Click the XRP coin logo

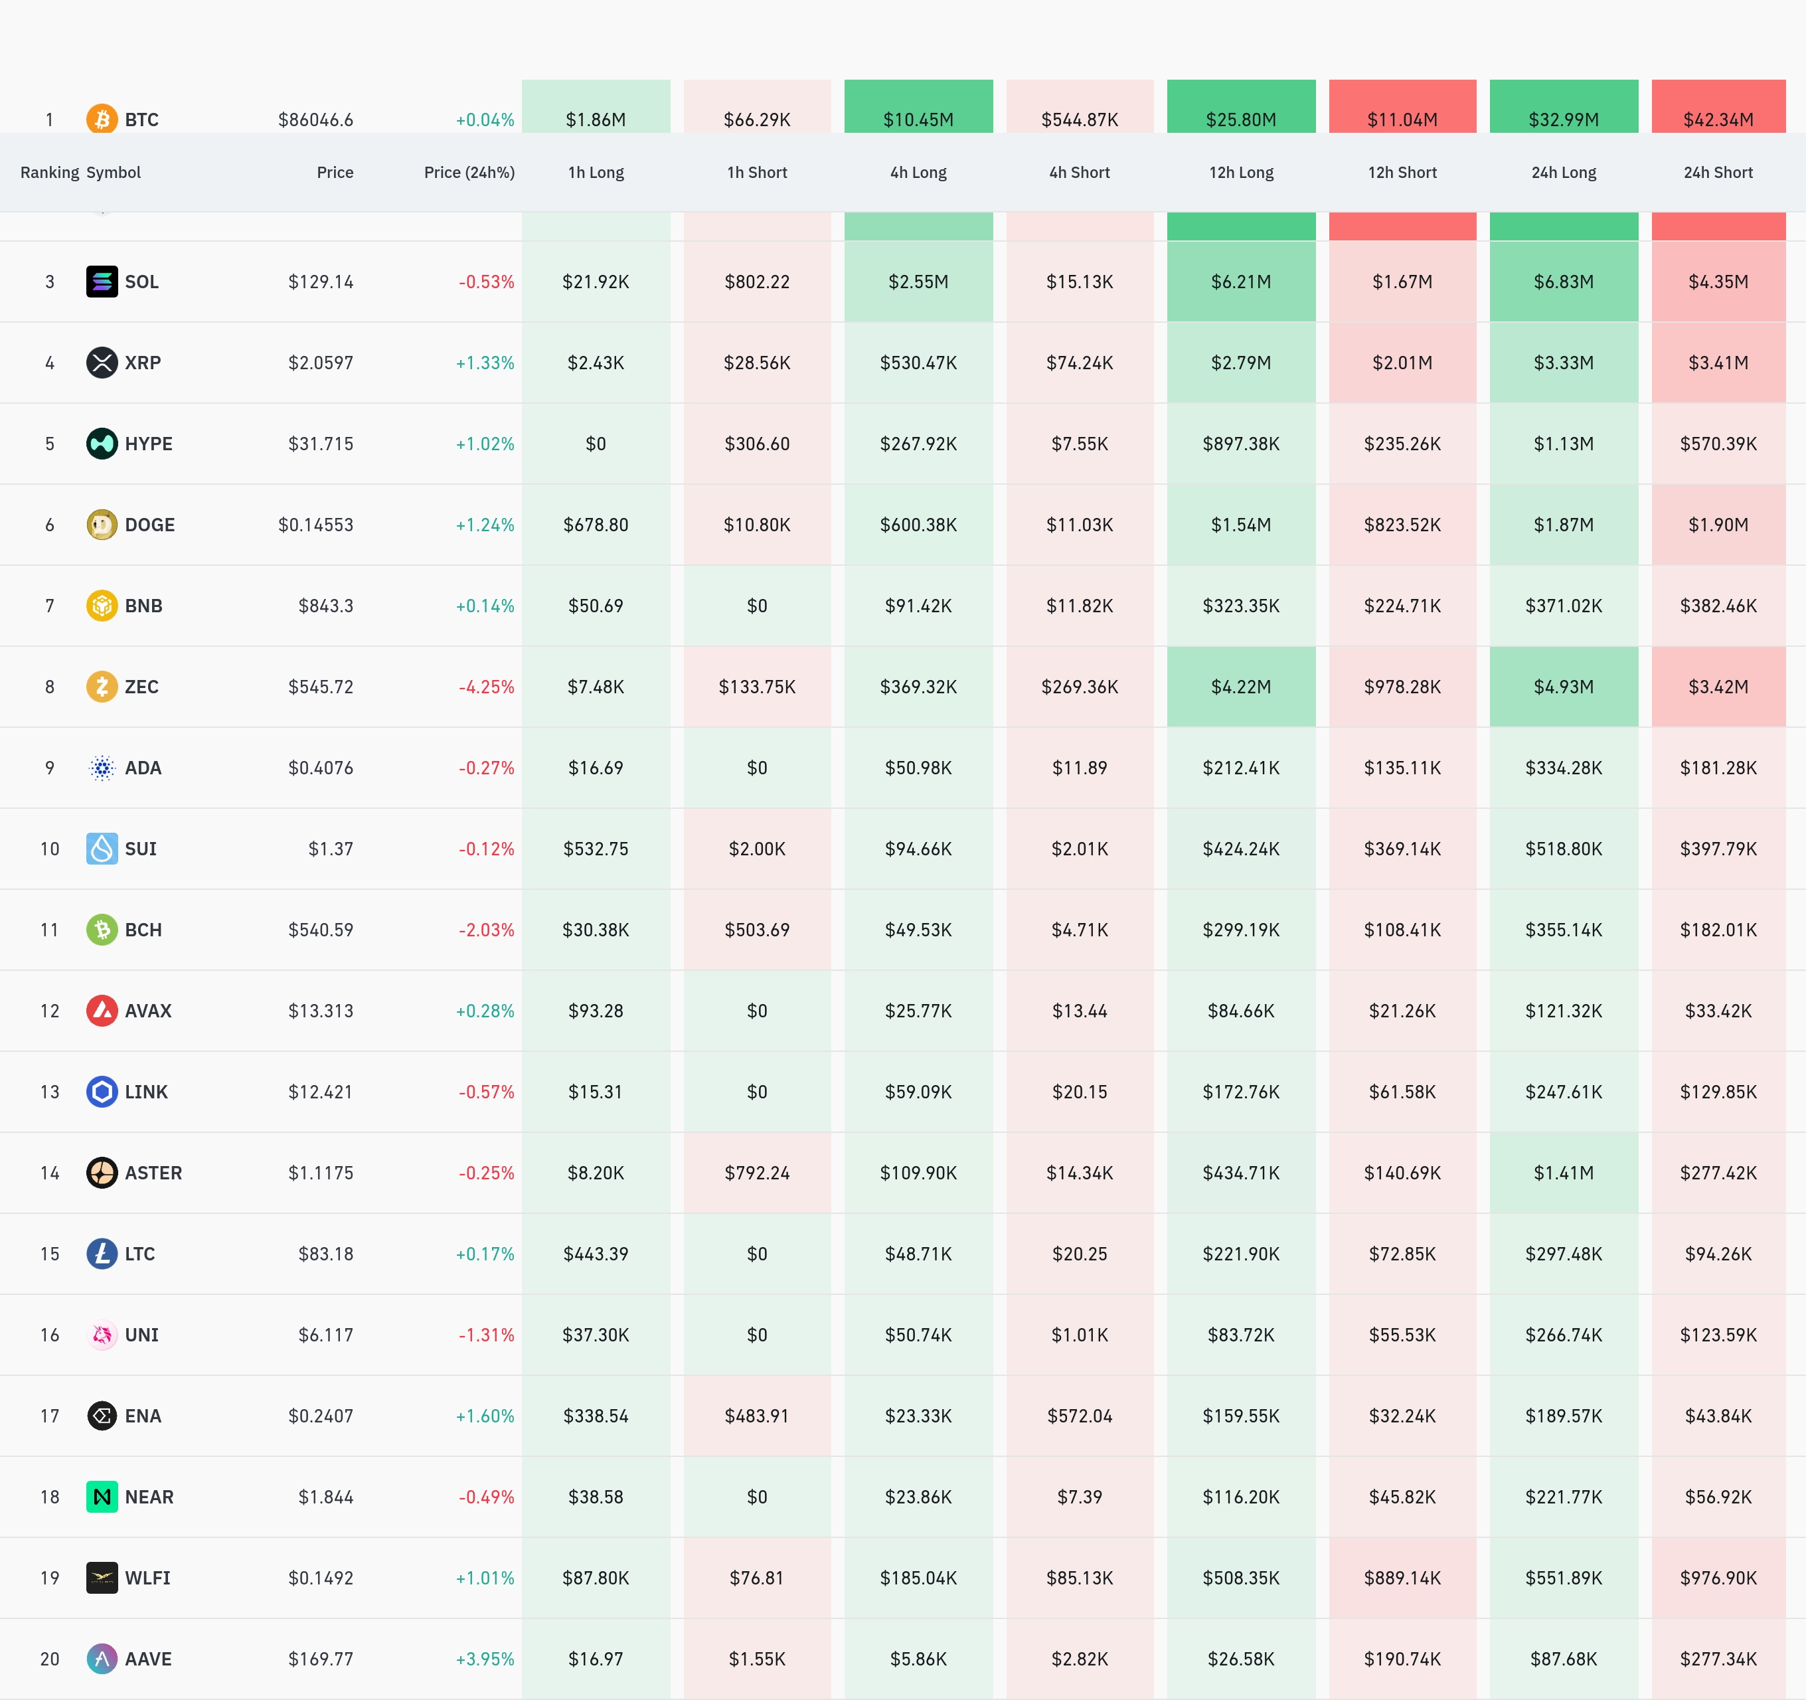coord(102,363)
